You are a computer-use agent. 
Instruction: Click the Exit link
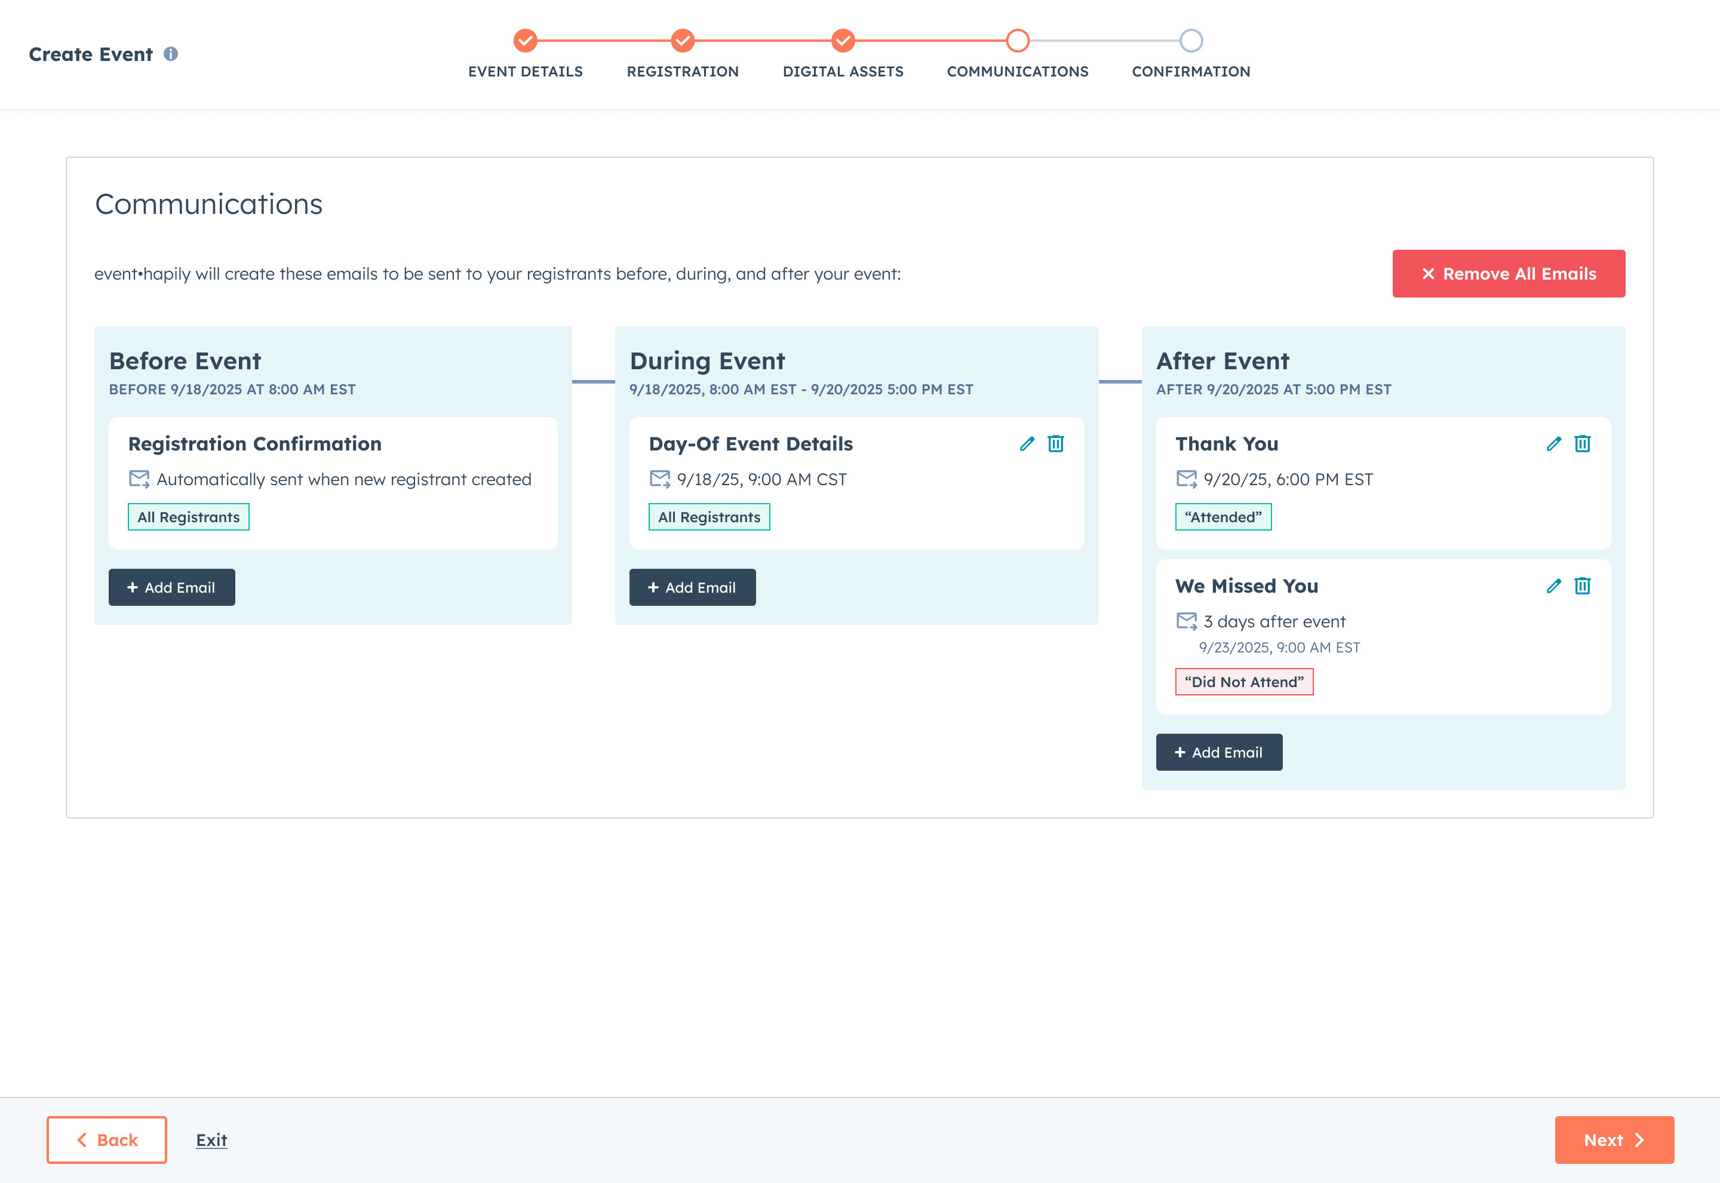(211, 1140)
